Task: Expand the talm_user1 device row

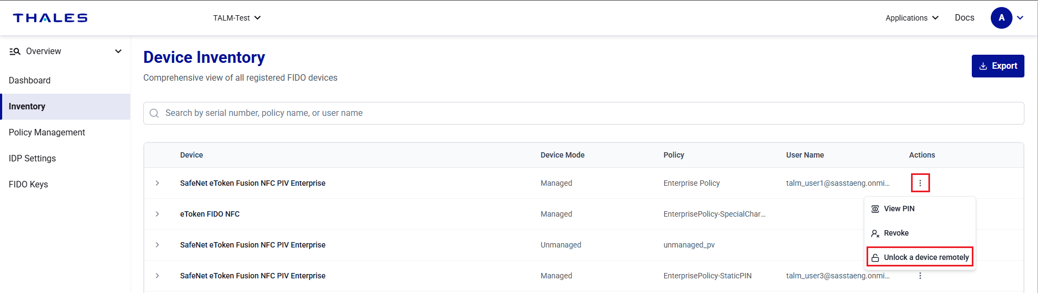Action: [157, 183]
